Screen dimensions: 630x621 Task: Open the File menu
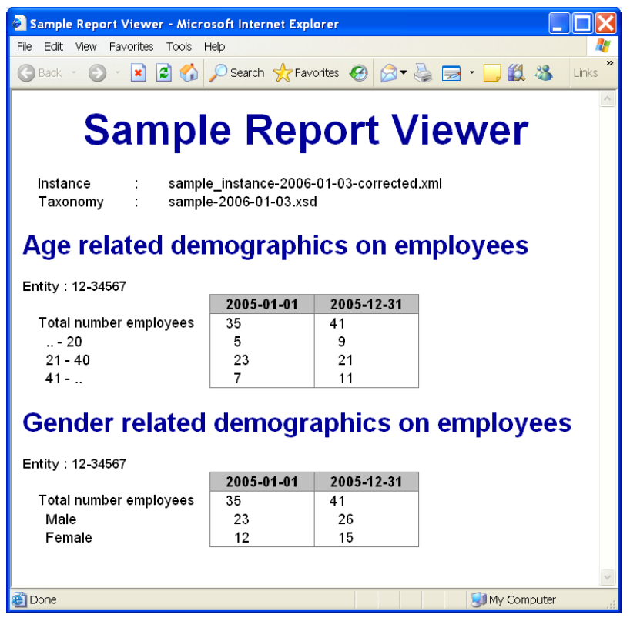pos(24,47)
